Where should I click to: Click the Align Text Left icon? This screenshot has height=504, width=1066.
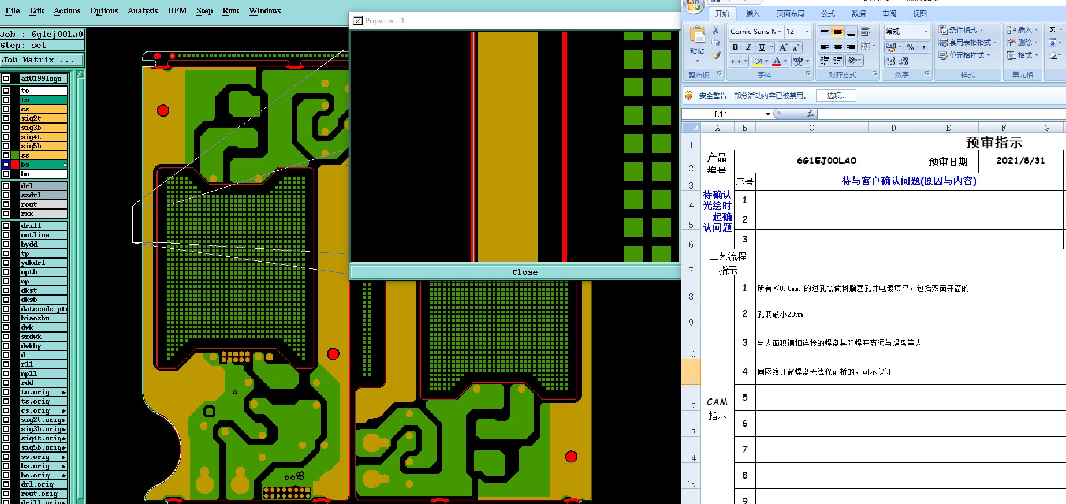pyautogui.click(x=825, y=46)
